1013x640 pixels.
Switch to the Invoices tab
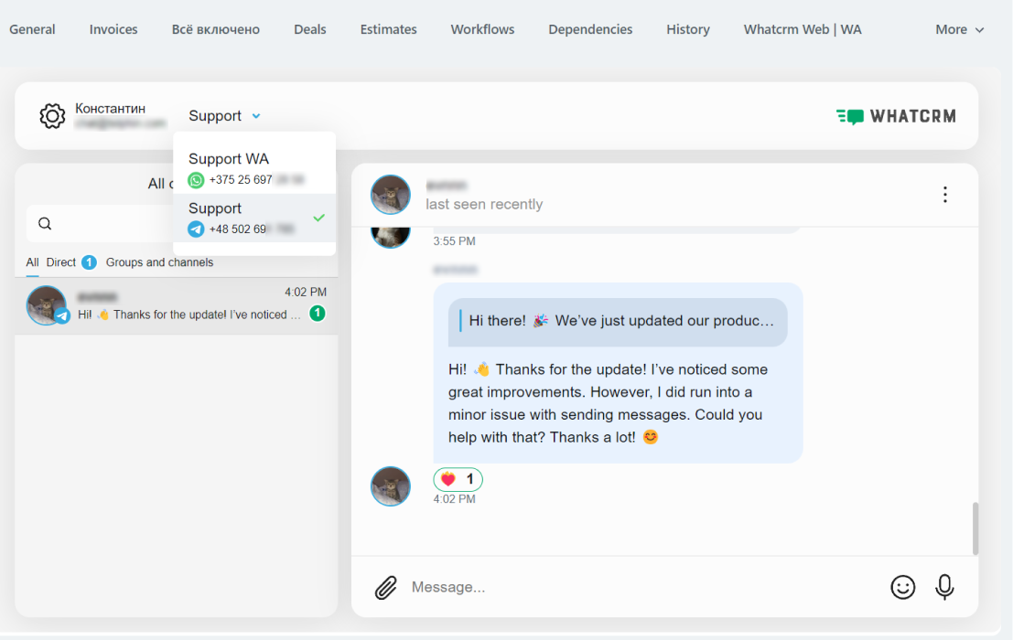(113, 29)
